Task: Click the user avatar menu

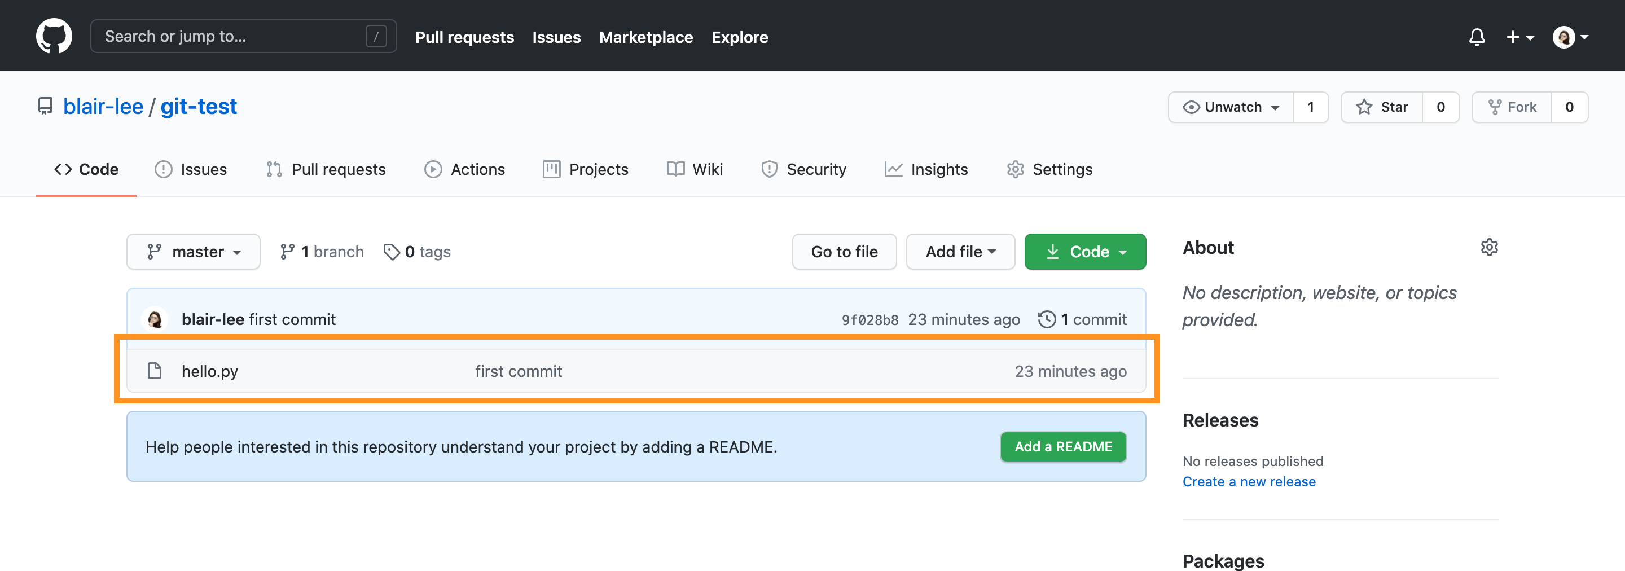Action: (1565, 37)
